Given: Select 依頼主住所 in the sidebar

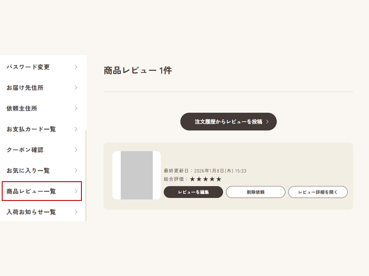Looking at the screenshot, I should (22, 108).
